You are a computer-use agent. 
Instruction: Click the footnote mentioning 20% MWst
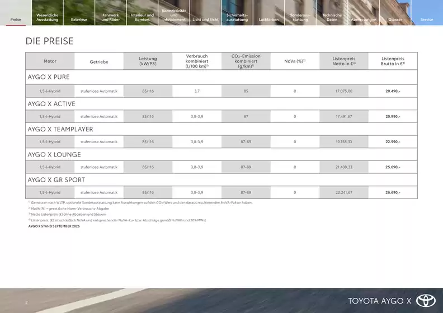[x=117, y=220]
